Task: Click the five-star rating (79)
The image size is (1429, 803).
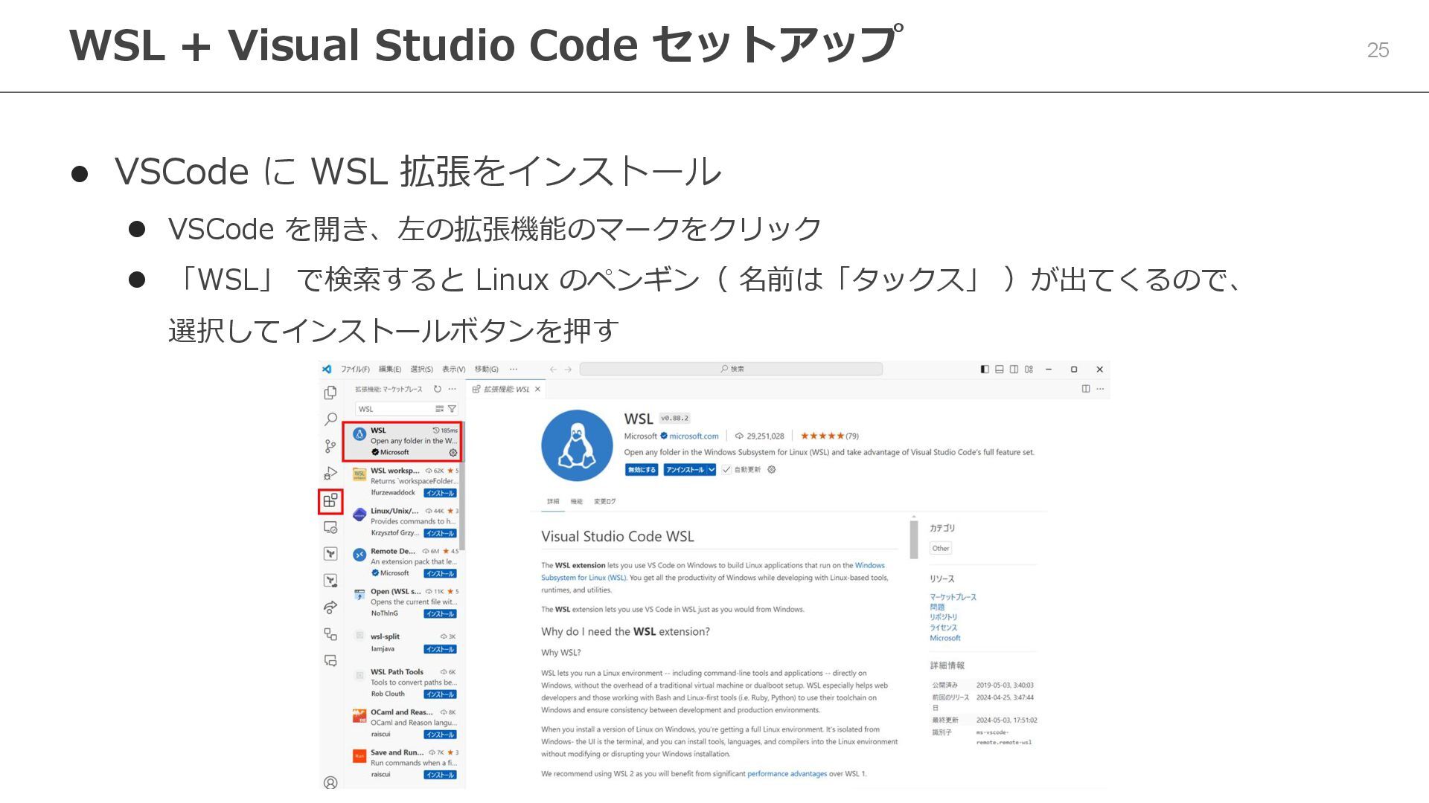Action: click(x=829, y=436)
